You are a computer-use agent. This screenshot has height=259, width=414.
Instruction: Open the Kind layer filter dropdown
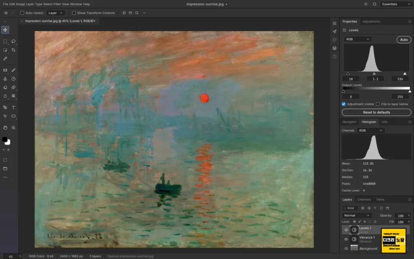[350, 208]
